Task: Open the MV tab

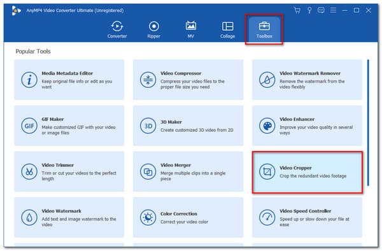Action: pyautogui.click(x=191, y=29)
